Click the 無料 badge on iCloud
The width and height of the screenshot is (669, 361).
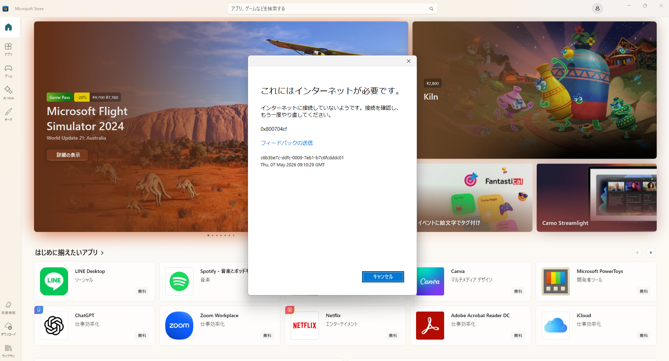point(644,335)
